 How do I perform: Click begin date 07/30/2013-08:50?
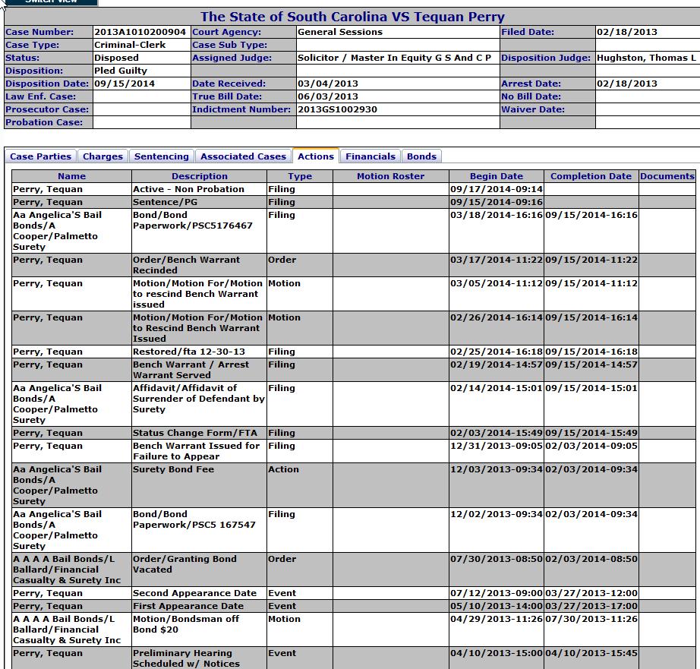pyautogui.click(x=497, y=559)
